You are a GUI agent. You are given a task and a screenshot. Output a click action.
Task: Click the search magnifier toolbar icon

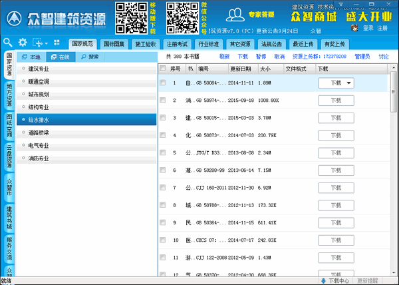pos(9,42)
